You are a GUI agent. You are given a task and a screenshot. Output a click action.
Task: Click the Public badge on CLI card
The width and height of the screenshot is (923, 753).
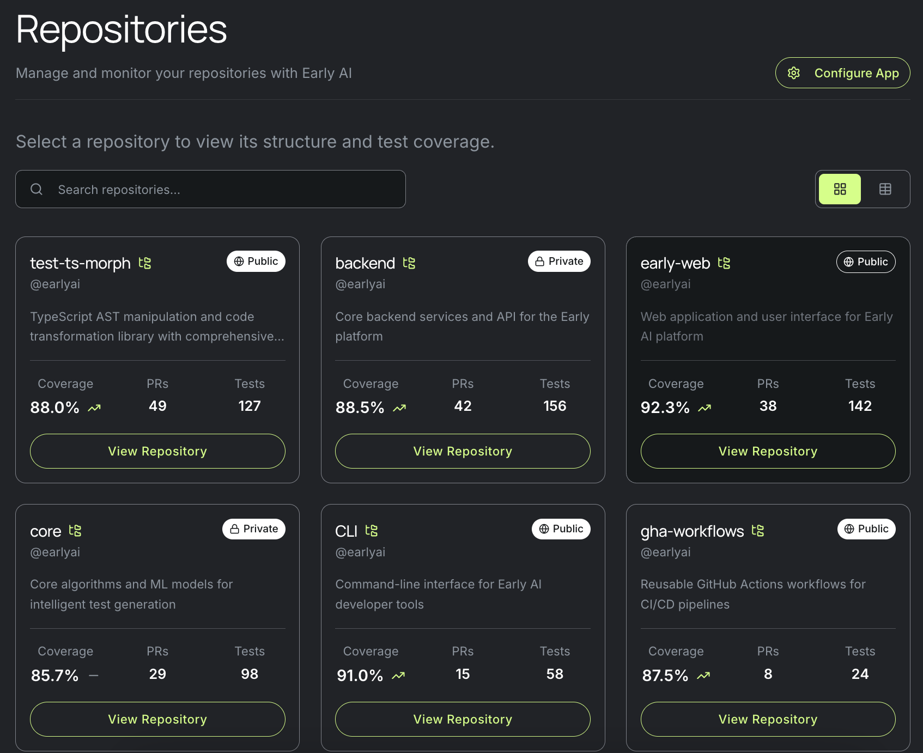pos(561,529)
